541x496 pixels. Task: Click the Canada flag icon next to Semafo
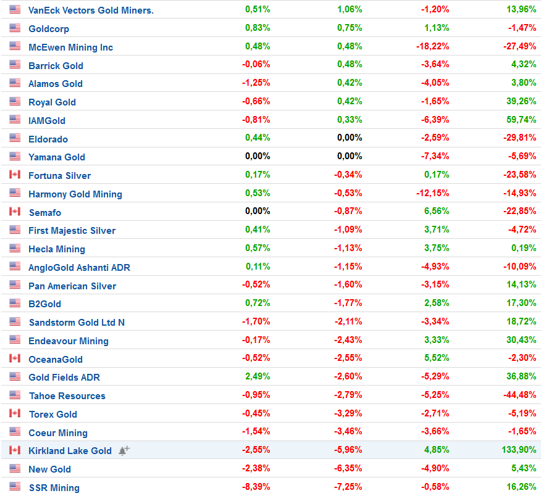tap(15, 211)
